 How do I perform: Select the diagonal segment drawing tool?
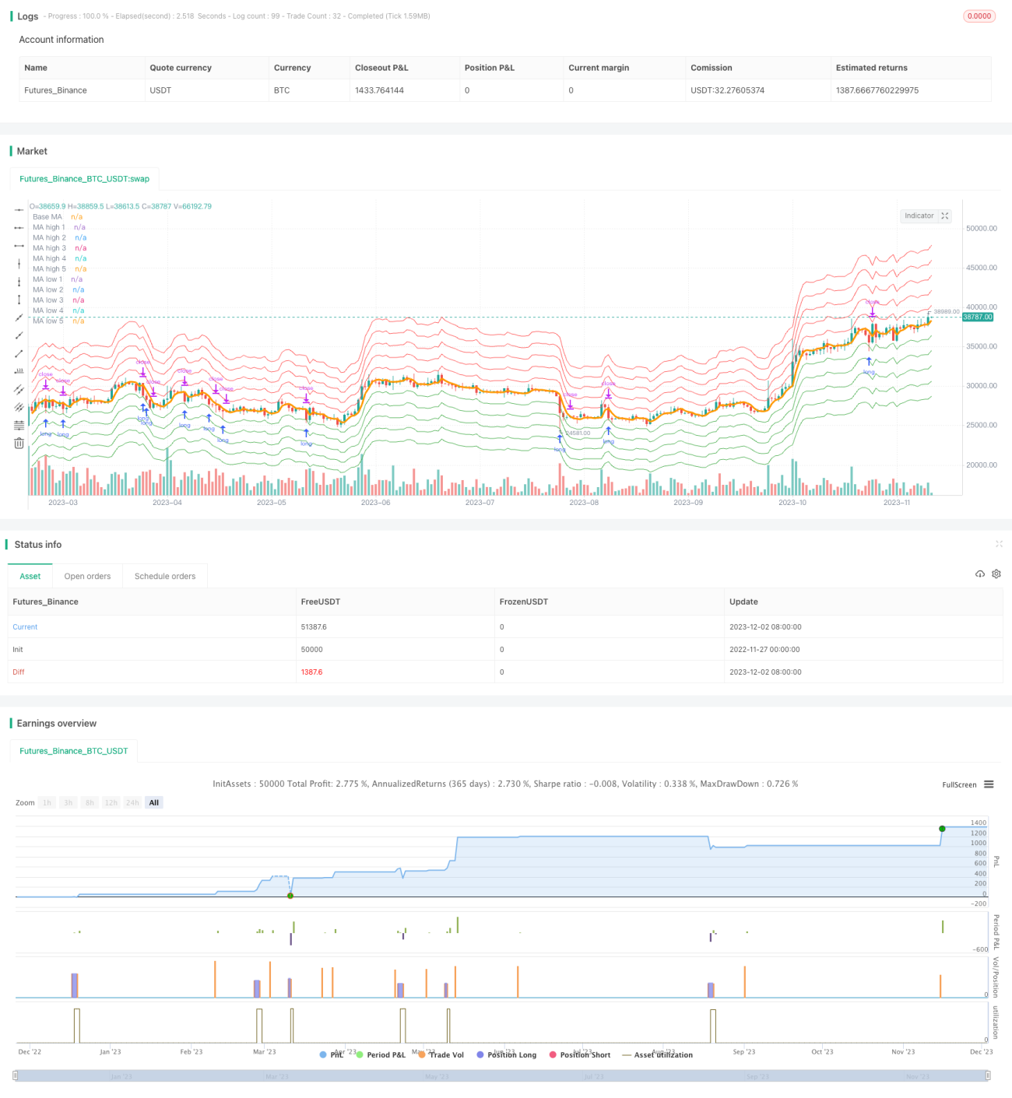pos(19,353)
